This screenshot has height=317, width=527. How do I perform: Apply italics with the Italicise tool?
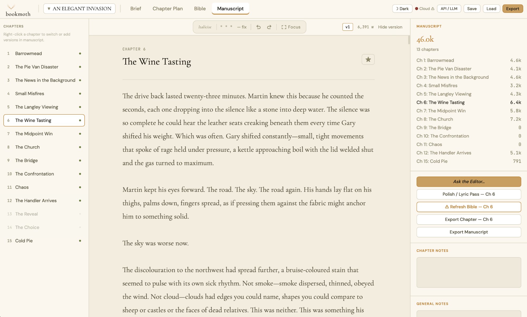click(x=205, y=27)
